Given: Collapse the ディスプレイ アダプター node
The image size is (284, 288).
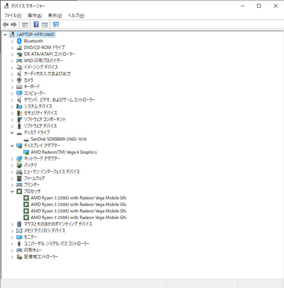Looking at the screenshot, I should coord(12,146).
